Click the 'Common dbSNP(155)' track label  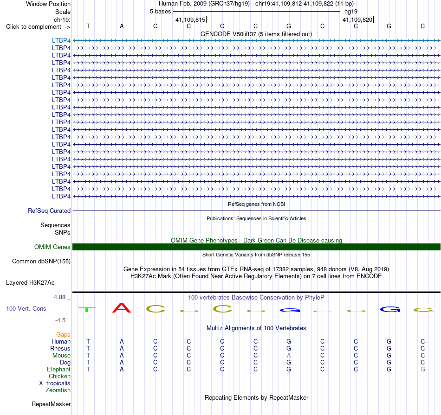(41, 262)
